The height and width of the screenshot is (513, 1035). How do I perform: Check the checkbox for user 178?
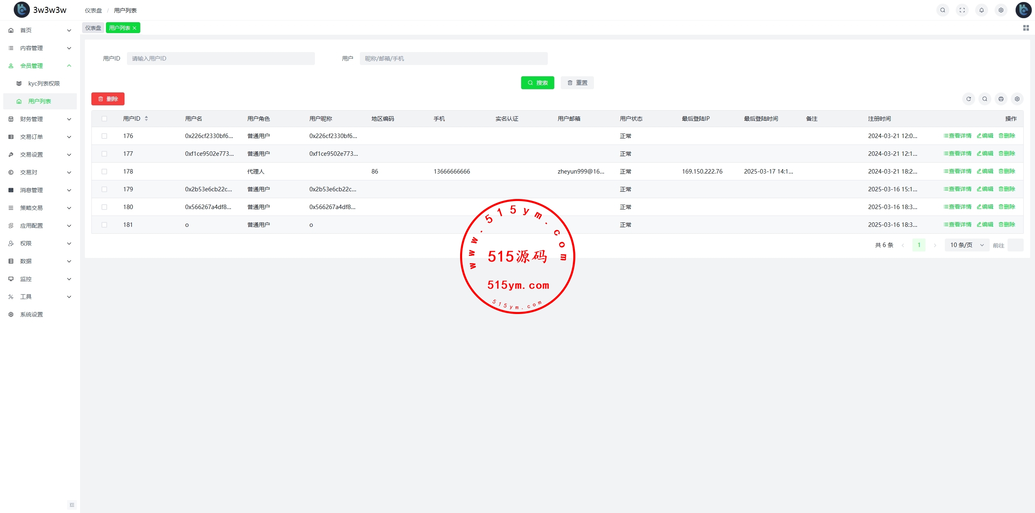point(104,172)
